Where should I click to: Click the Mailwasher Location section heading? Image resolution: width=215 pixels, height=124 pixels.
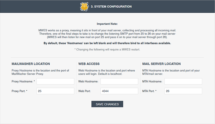31,64
